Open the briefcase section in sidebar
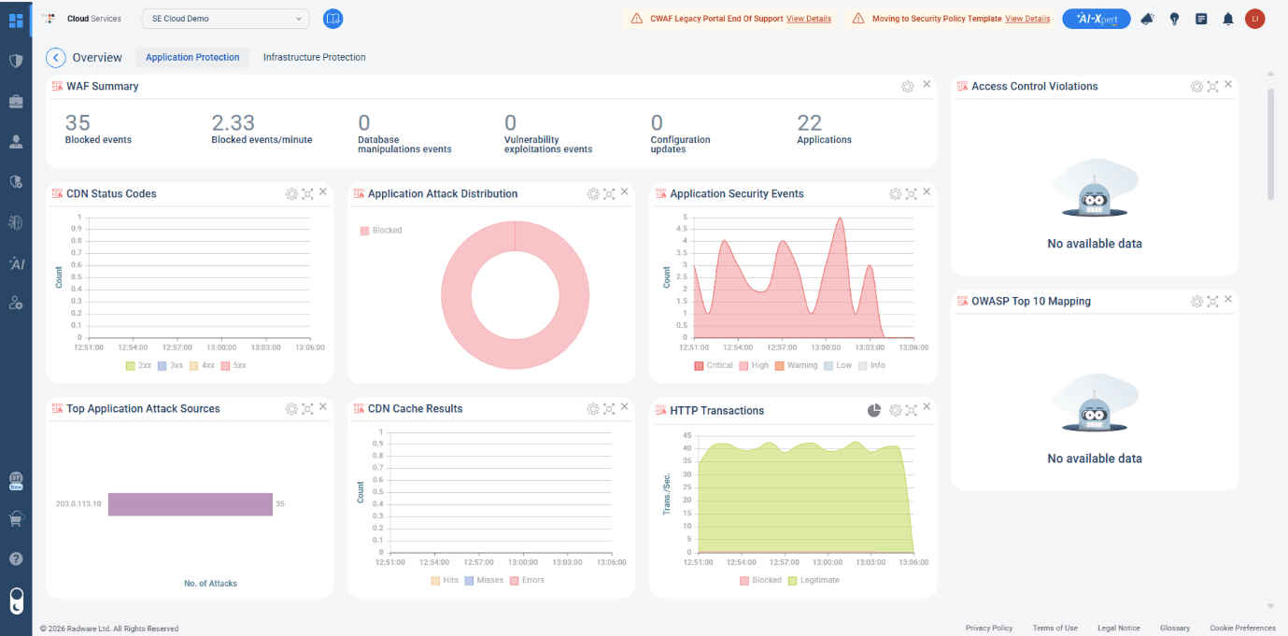1288x636 pixels. pyautogui.click(x=16, y=101)
